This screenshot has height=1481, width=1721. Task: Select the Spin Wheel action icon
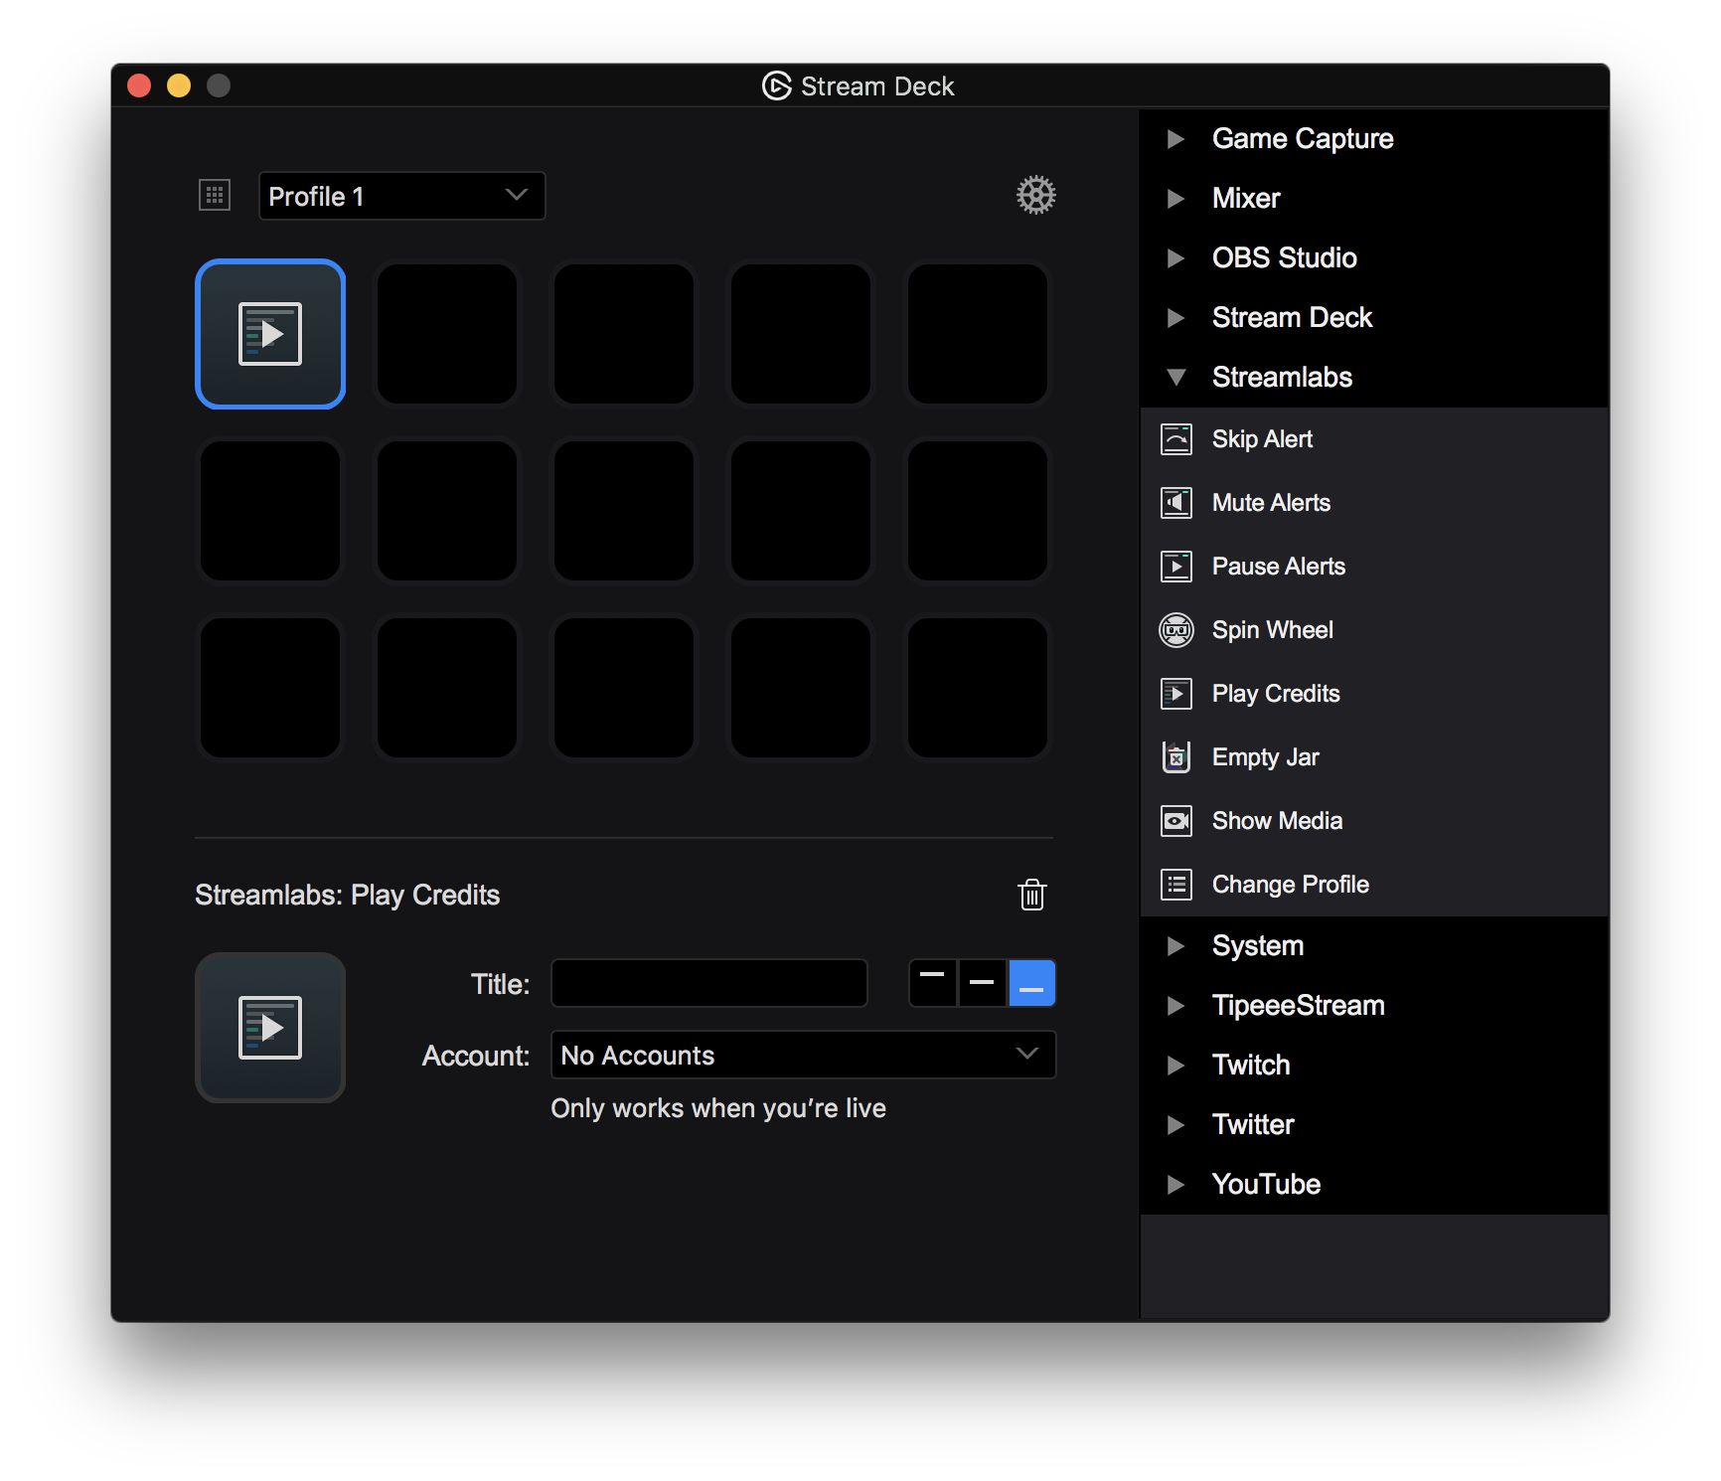(x=1176, y=629)
